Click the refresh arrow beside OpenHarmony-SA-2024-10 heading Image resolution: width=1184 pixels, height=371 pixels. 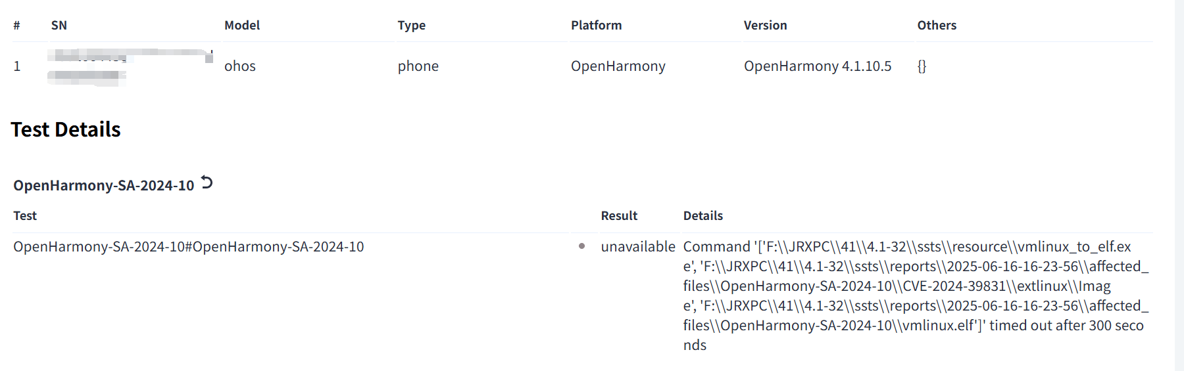pyautogui.click(x=207, y=183)
